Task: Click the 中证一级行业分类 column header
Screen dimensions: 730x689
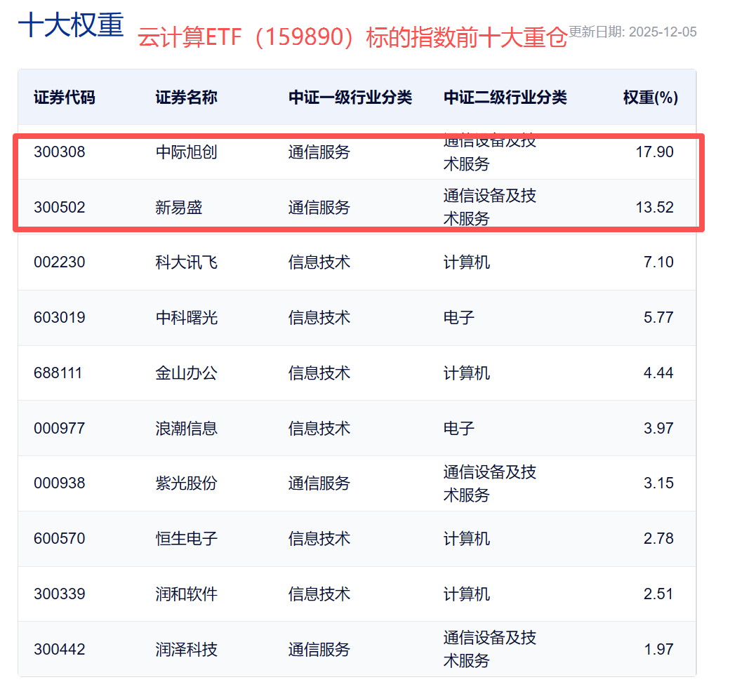Action: pos(350,98)
